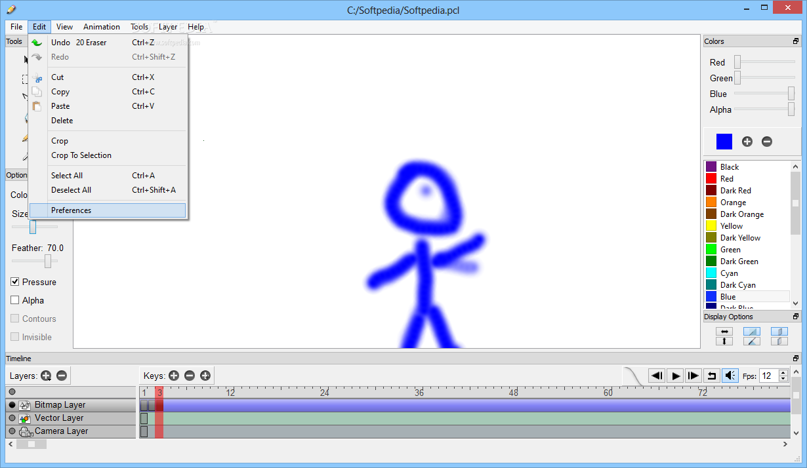Image resolution: width=807 pixels, height=468 pixels.
Task: Toggle all layers visibility dot in header
Action: (12, 392)
